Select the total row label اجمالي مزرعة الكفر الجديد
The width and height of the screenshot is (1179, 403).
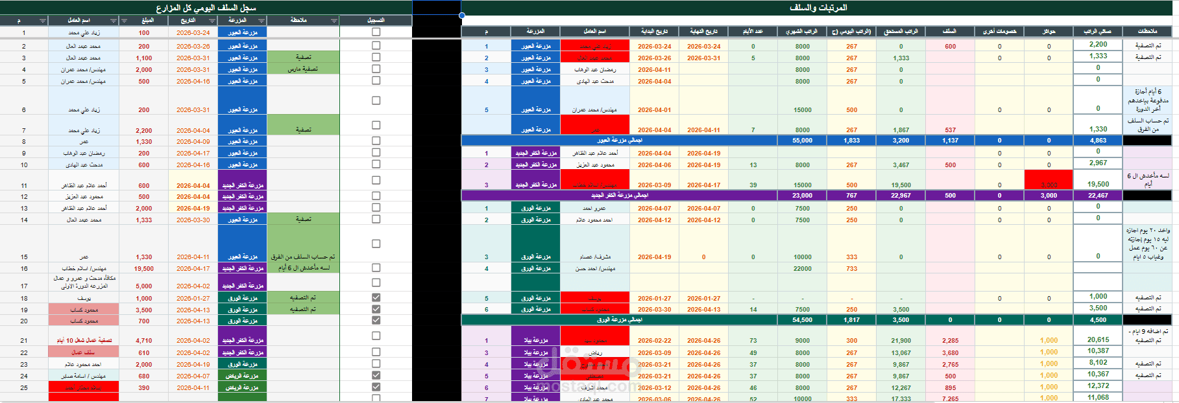pos(619,195)
